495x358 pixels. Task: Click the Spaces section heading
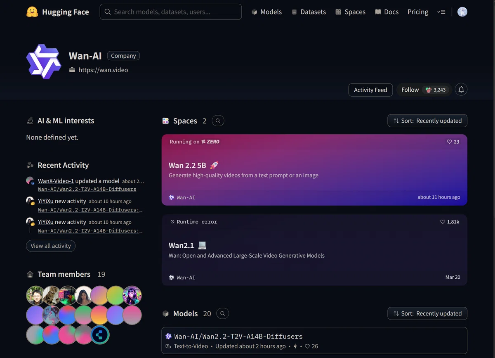185,121
